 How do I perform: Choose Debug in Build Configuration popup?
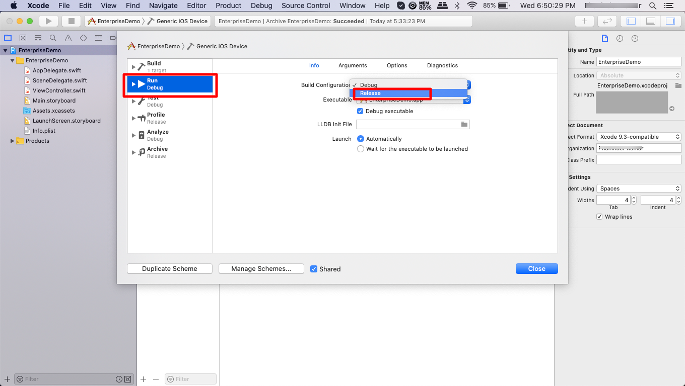[408, 85]
